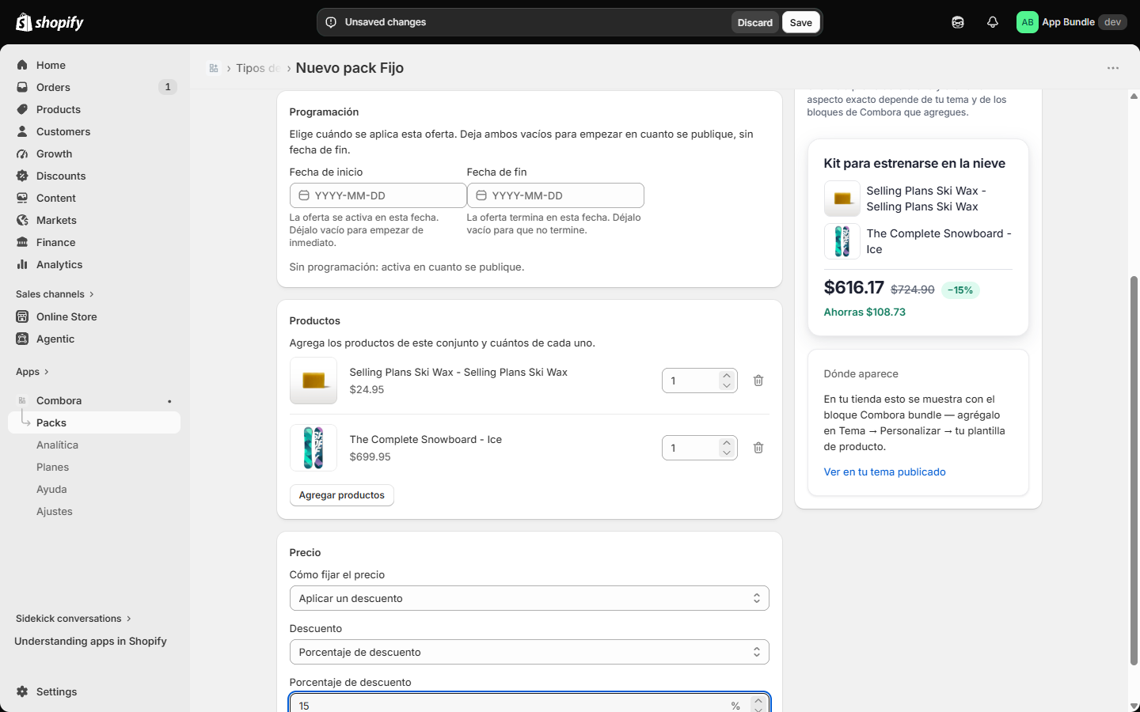Click the Agentic channel icon
1140x712 pixels.
click(x=22, y=339)
